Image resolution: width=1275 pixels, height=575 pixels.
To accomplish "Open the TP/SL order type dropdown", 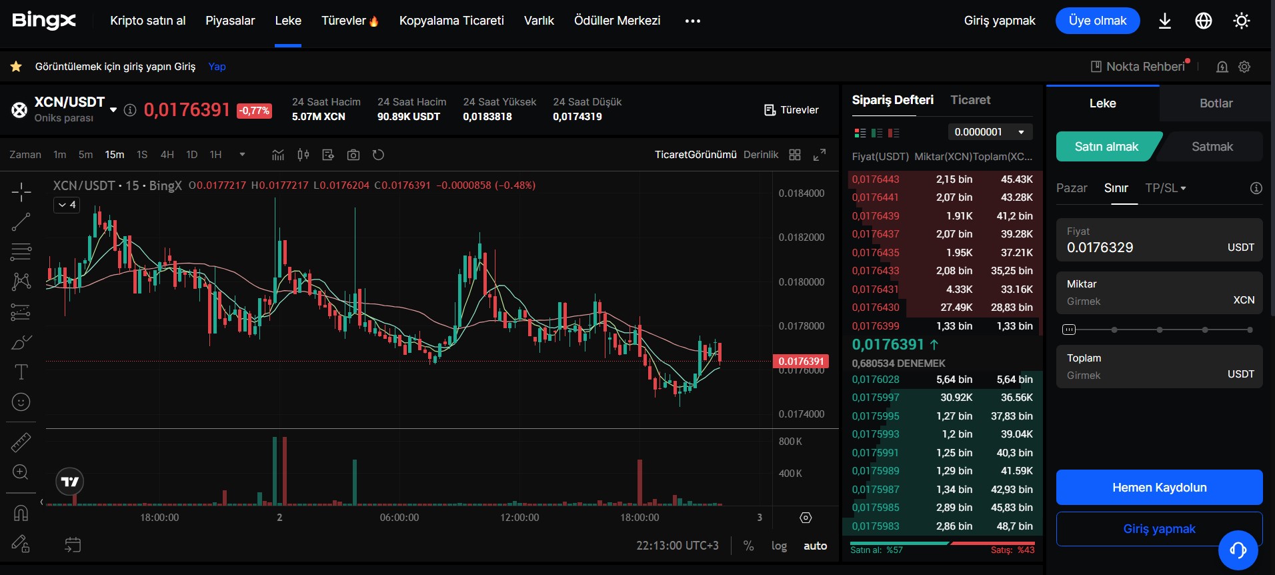I will coord(1166,188).
